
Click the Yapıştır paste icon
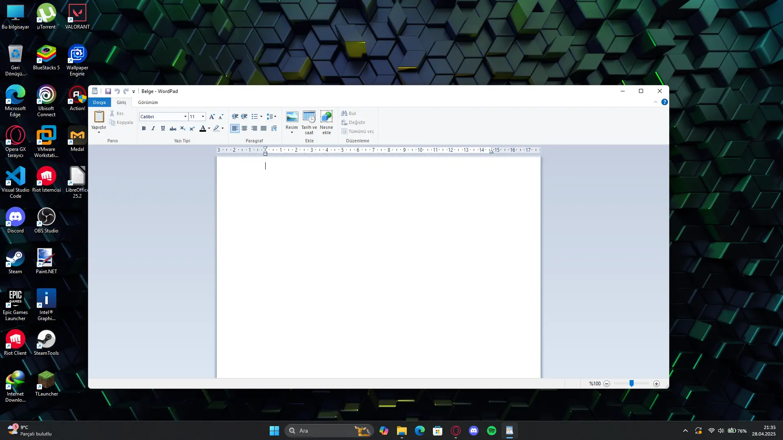pos(99,117)
